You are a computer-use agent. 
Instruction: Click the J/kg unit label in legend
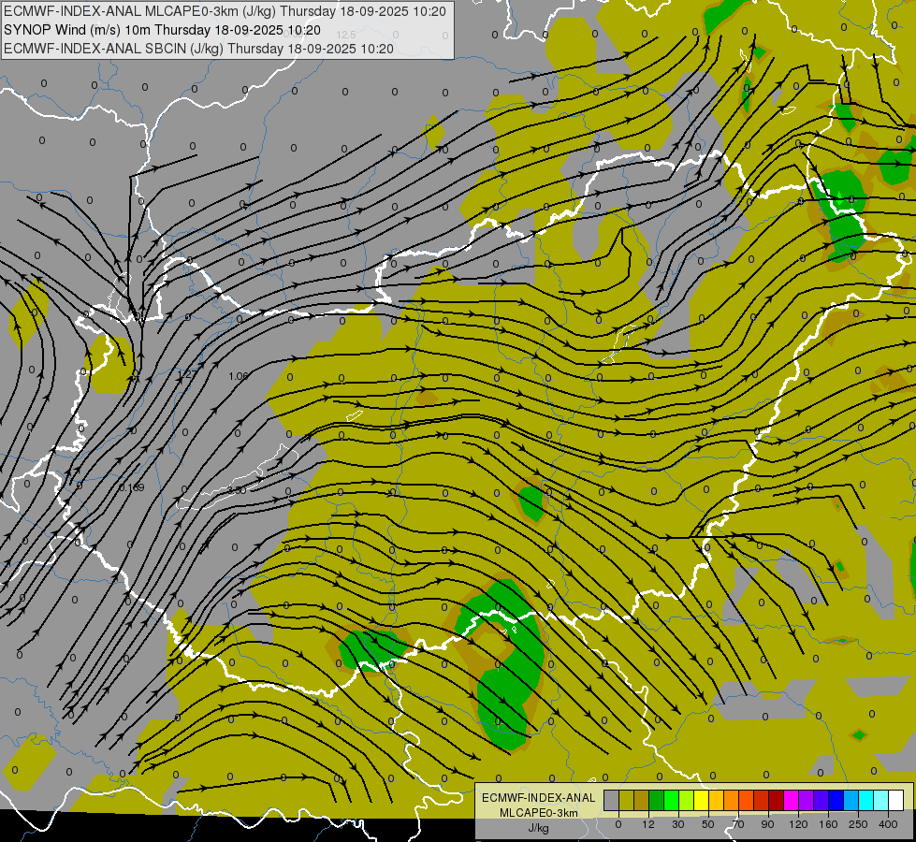pyautogui.click(x=538, y=828)
